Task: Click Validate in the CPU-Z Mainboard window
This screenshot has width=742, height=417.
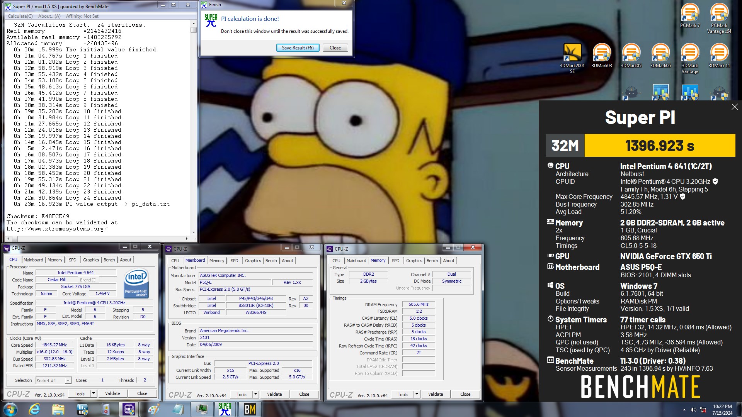Action: 274,394
